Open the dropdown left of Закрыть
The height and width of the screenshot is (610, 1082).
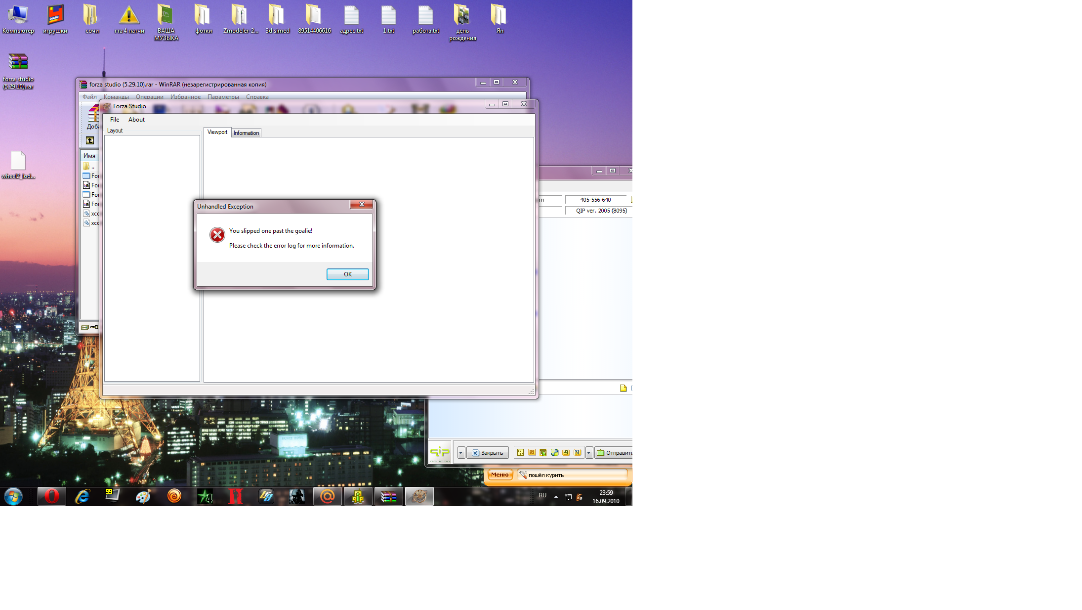460,453
